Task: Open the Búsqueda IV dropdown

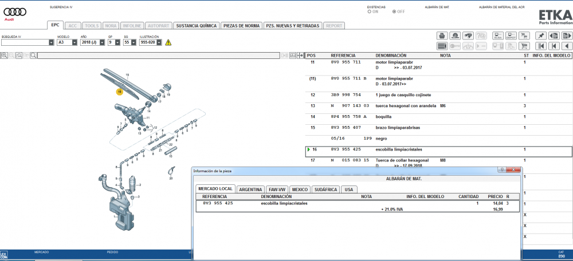Action: pos(51,43)
